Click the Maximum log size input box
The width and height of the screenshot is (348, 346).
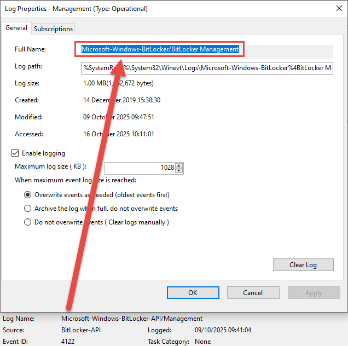point(140,168)
